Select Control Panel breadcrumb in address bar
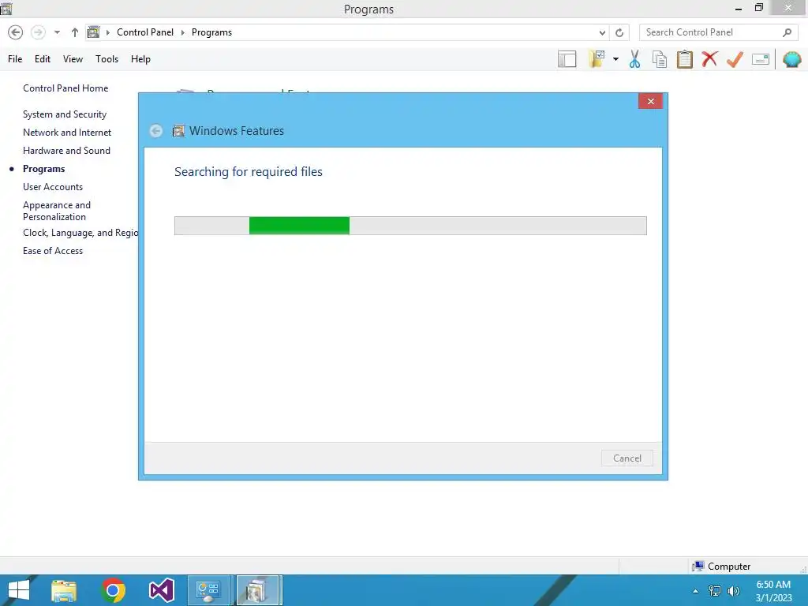 (145, 32)
